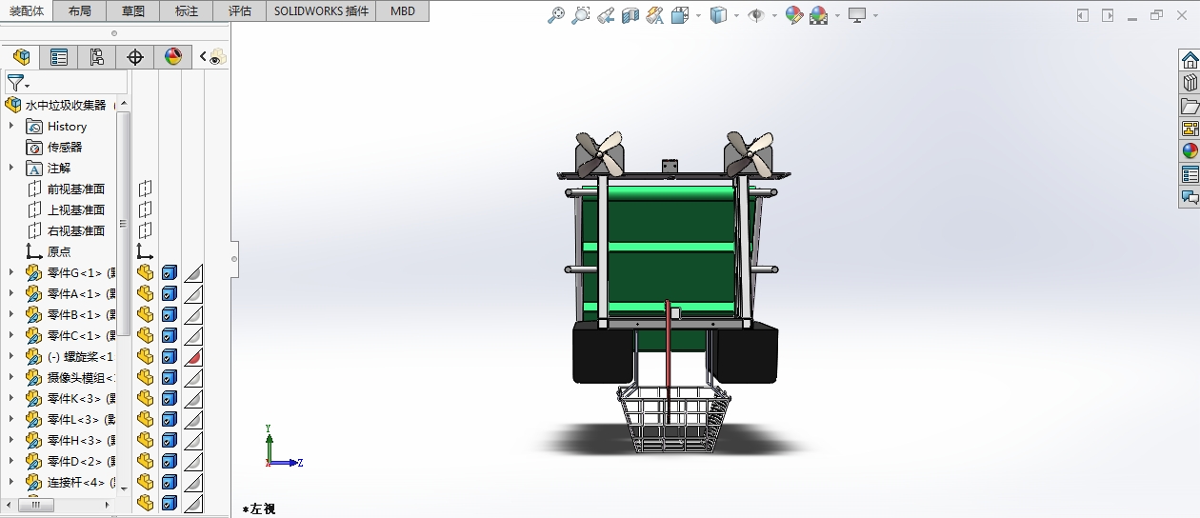Image resolution: width=1200 pixels, height=518 pixels.
Task: Open the View Settings dropdown arrow
Action: 874,15
